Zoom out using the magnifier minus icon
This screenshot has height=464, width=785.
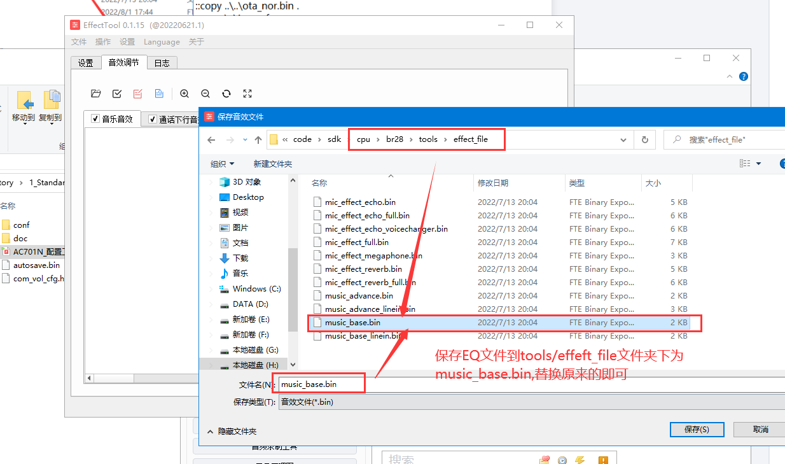205,94
